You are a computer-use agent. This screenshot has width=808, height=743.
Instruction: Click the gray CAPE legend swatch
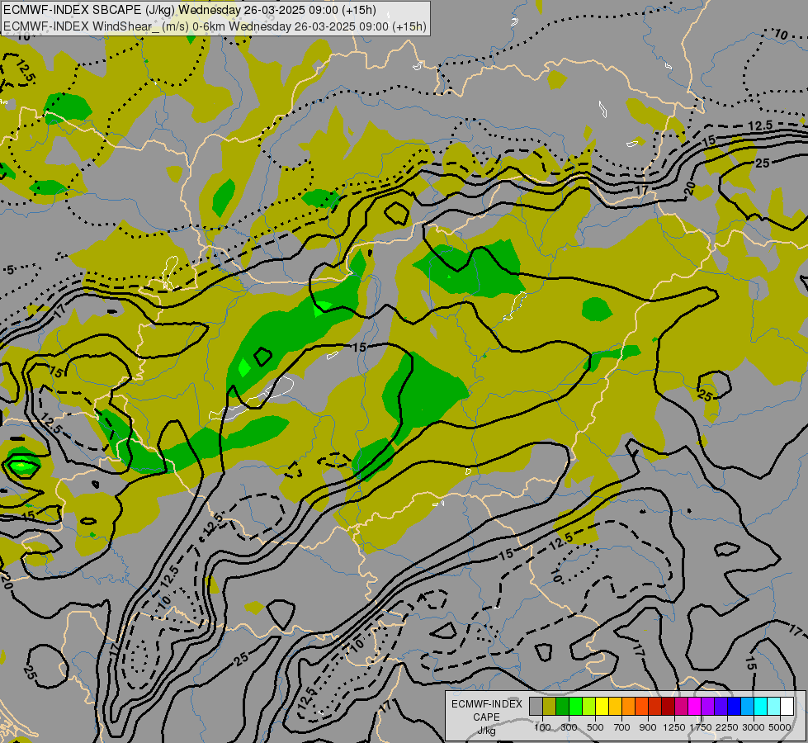click(536, 706)
